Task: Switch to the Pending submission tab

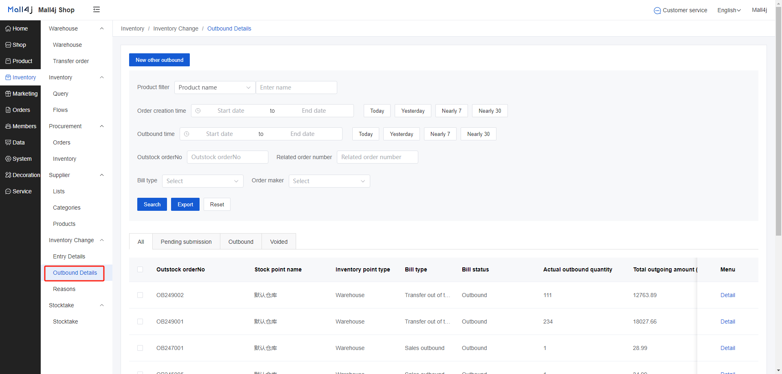Action: click(x=186, y=242)
